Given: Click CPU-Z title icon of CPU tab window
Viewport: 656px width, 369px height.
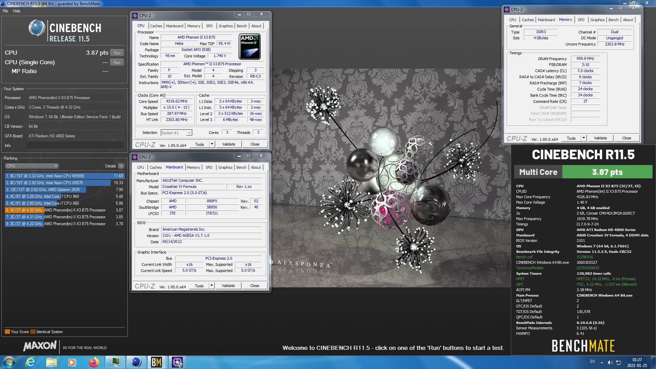Looking at the screenshot, I should [135, 15].
